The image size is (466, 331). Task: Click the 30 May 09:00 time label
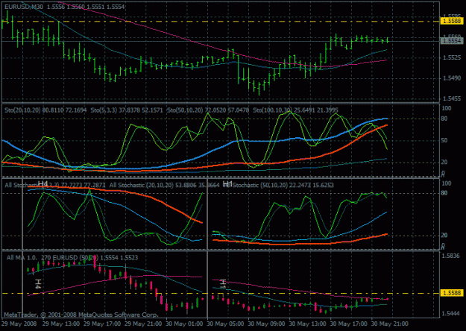click(267, 324)
